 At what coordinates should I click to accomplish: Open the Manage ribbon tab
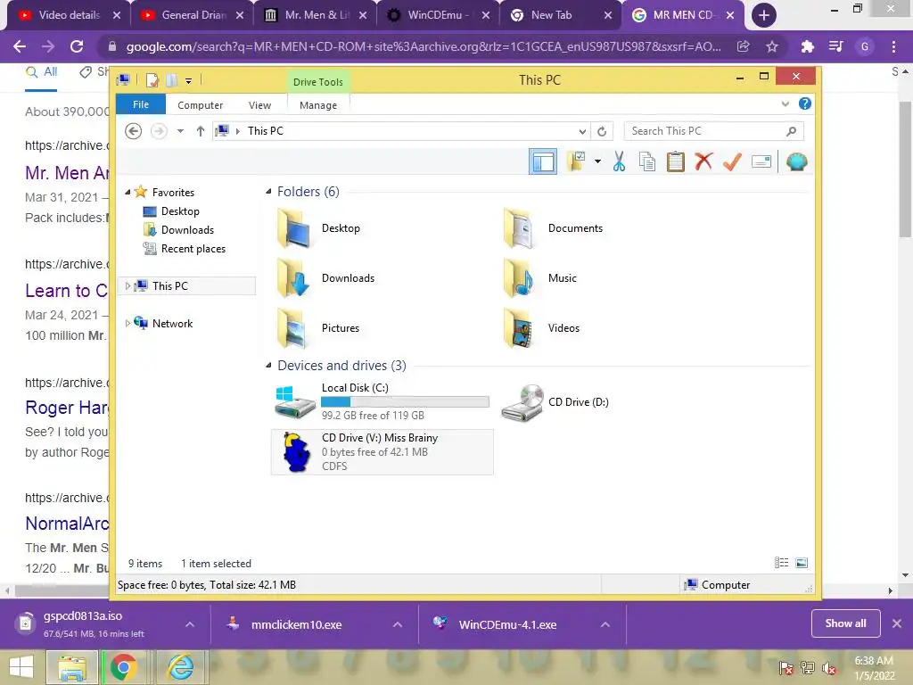(318, 105)
